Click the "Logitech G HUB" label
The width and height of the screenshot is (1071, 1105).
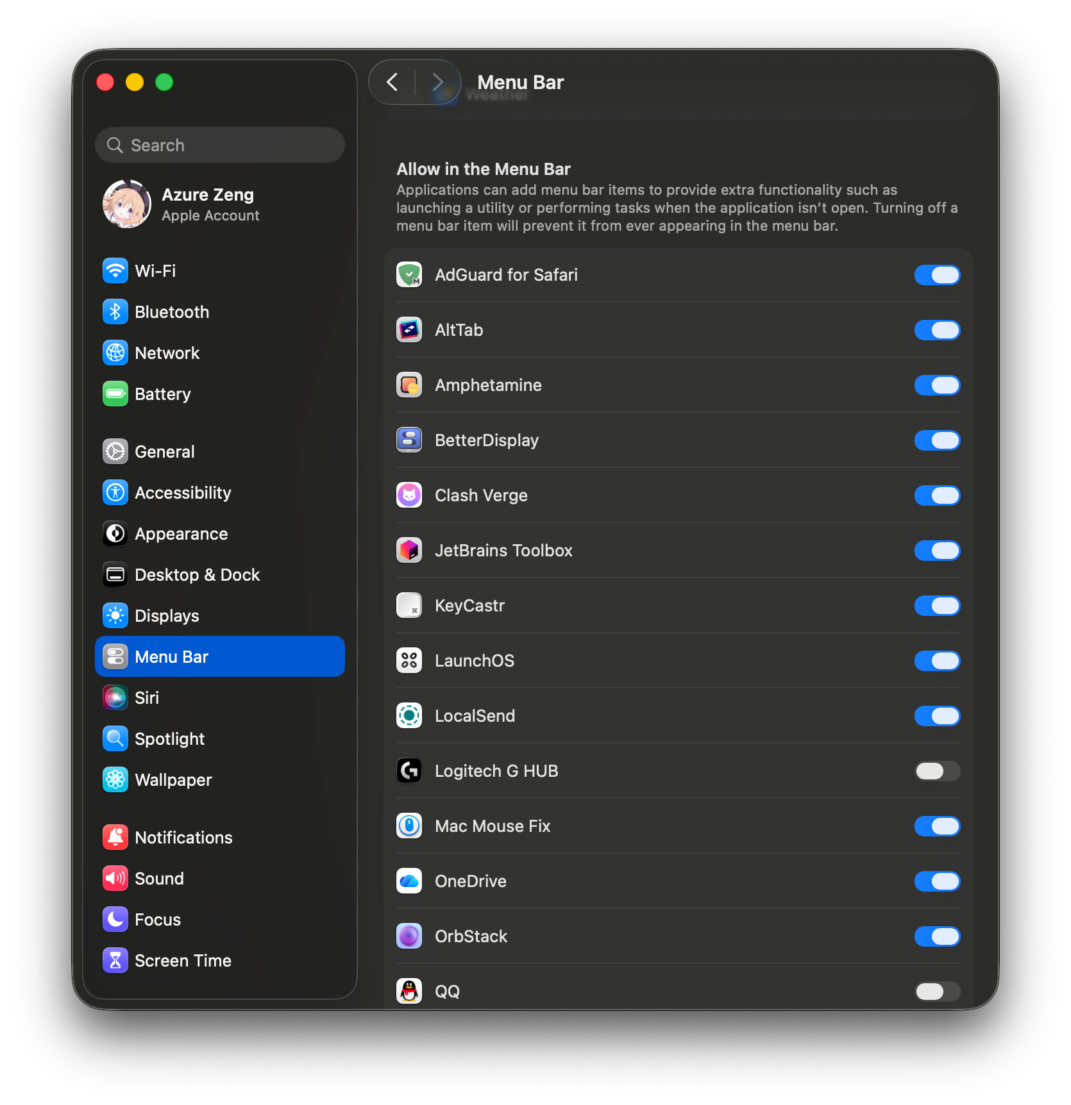[x=496, y=771]
